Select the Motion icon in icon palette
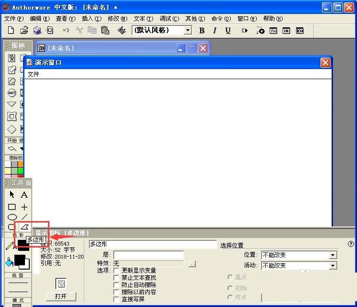Image resolution: width=357 pixels, height=307 pixels. (12, 70)
